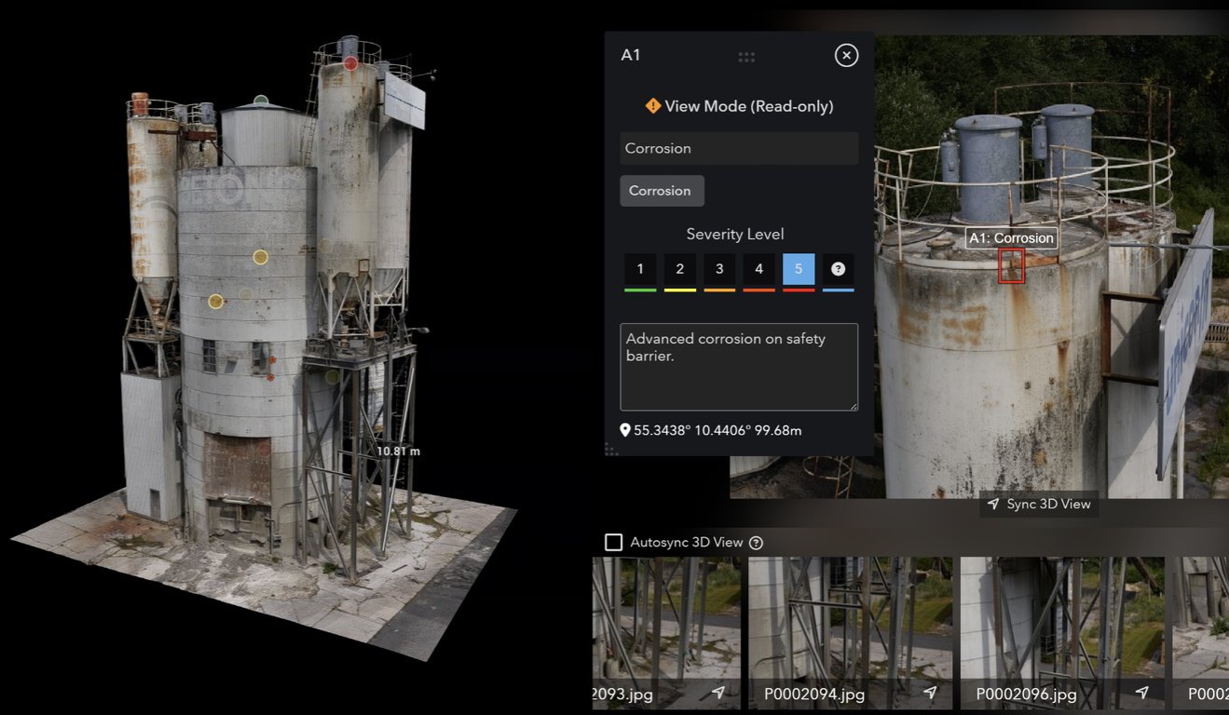Close the A1 annotation panel

tap(846, 56)
